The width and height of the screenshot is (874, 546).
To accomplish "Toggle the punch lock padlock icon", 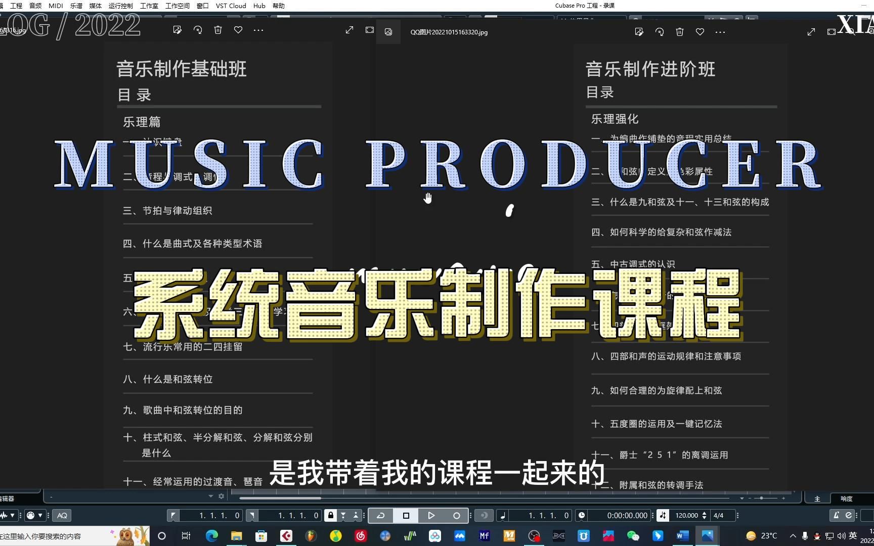I will pos(331,515).
